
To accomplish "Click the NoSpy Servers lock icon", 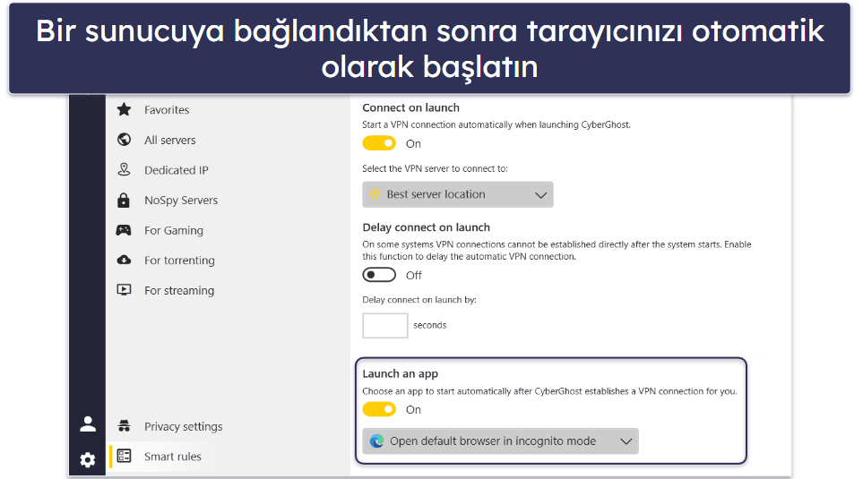I will pos(124,201).
